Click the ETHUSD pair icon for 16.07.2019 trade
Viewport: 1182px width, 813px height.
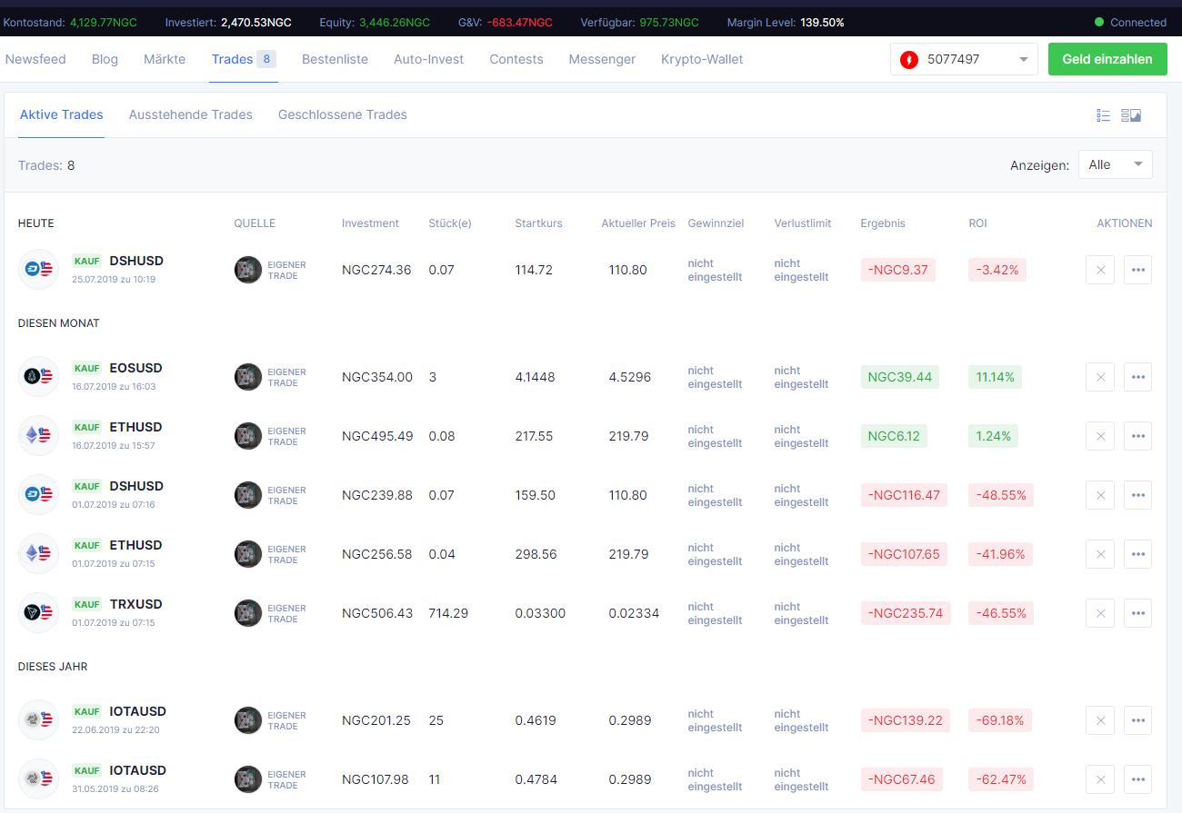click(x=38, y=435)
